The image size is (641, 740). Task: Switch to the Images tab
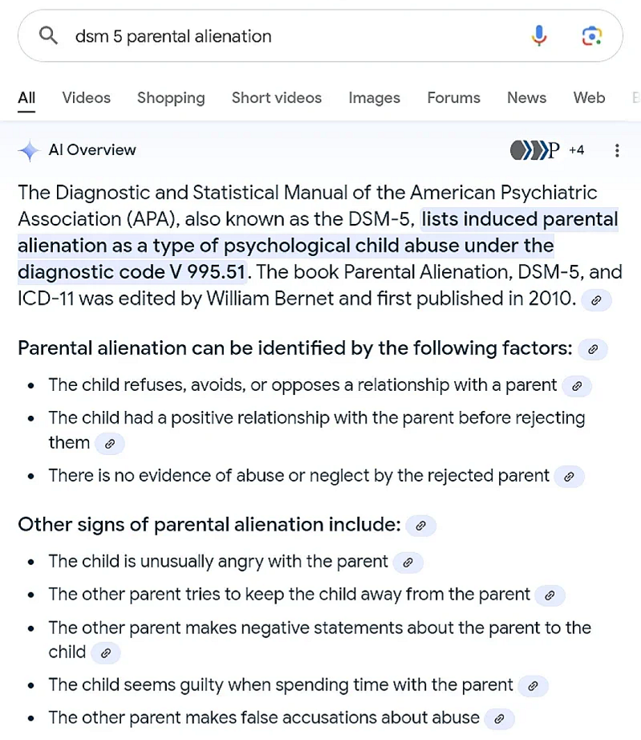point(374,98)
